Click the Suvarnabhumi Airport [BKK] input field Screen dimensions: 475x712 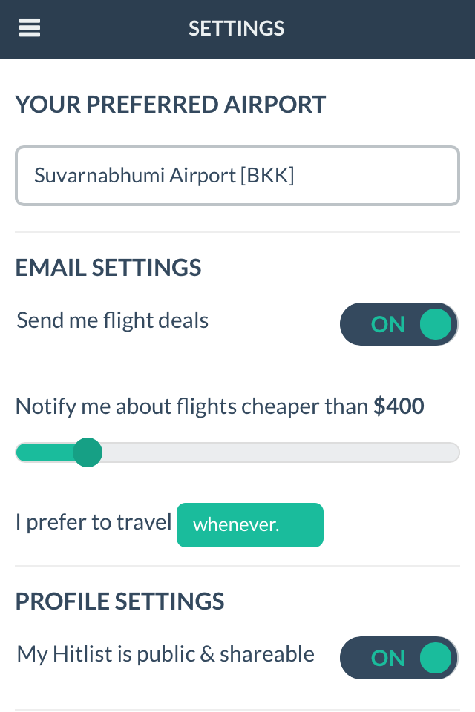pyautogui.click(x=237, y=176)
